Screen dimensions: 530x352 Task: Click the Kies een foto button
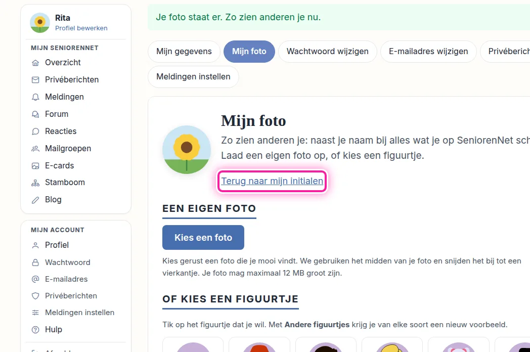click(203, 237)
